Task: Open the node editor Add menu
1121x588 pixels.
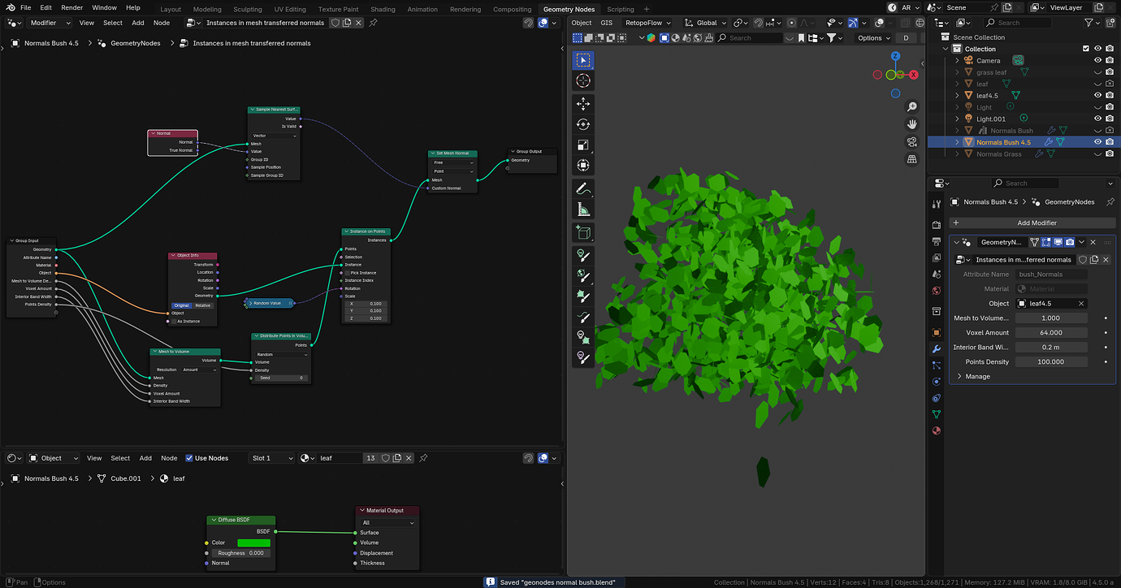Action: pos(138,23)
